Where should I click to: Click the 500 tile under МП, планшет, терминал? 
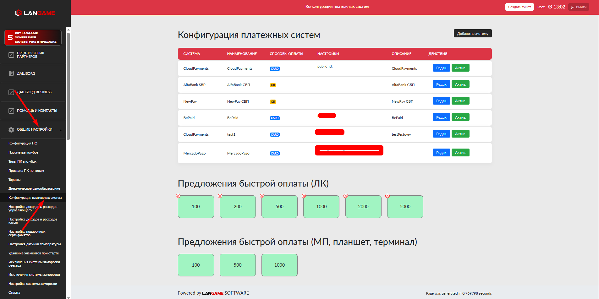(238, 265)
